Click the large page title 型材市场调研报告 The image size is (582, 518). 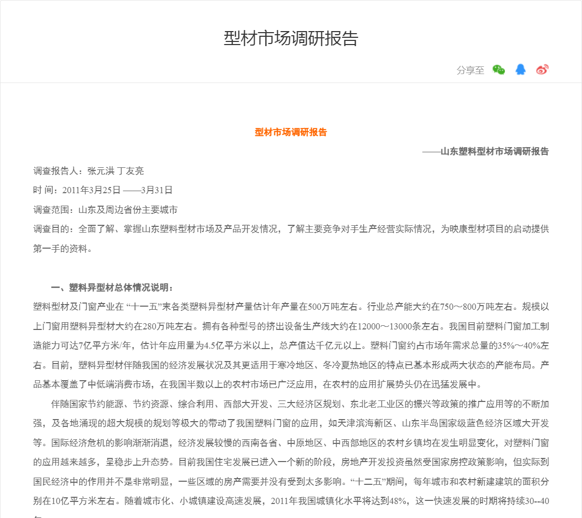pyautogui.click(x=291, y=39)
